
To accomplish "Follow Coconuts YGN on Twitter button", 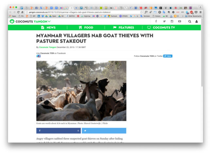I will (x=168, y=56).
